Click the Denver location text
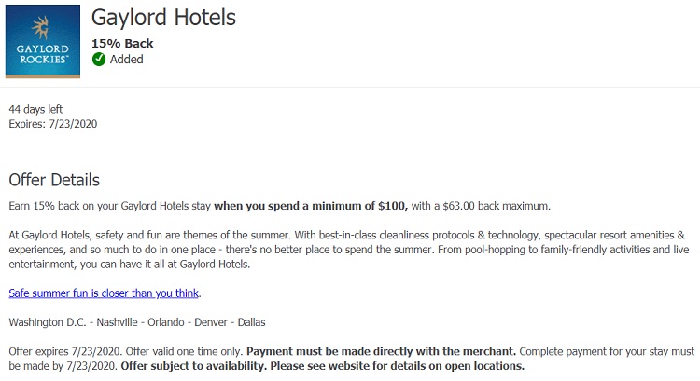Screen dimensions: 700x381 coord(211,322)
